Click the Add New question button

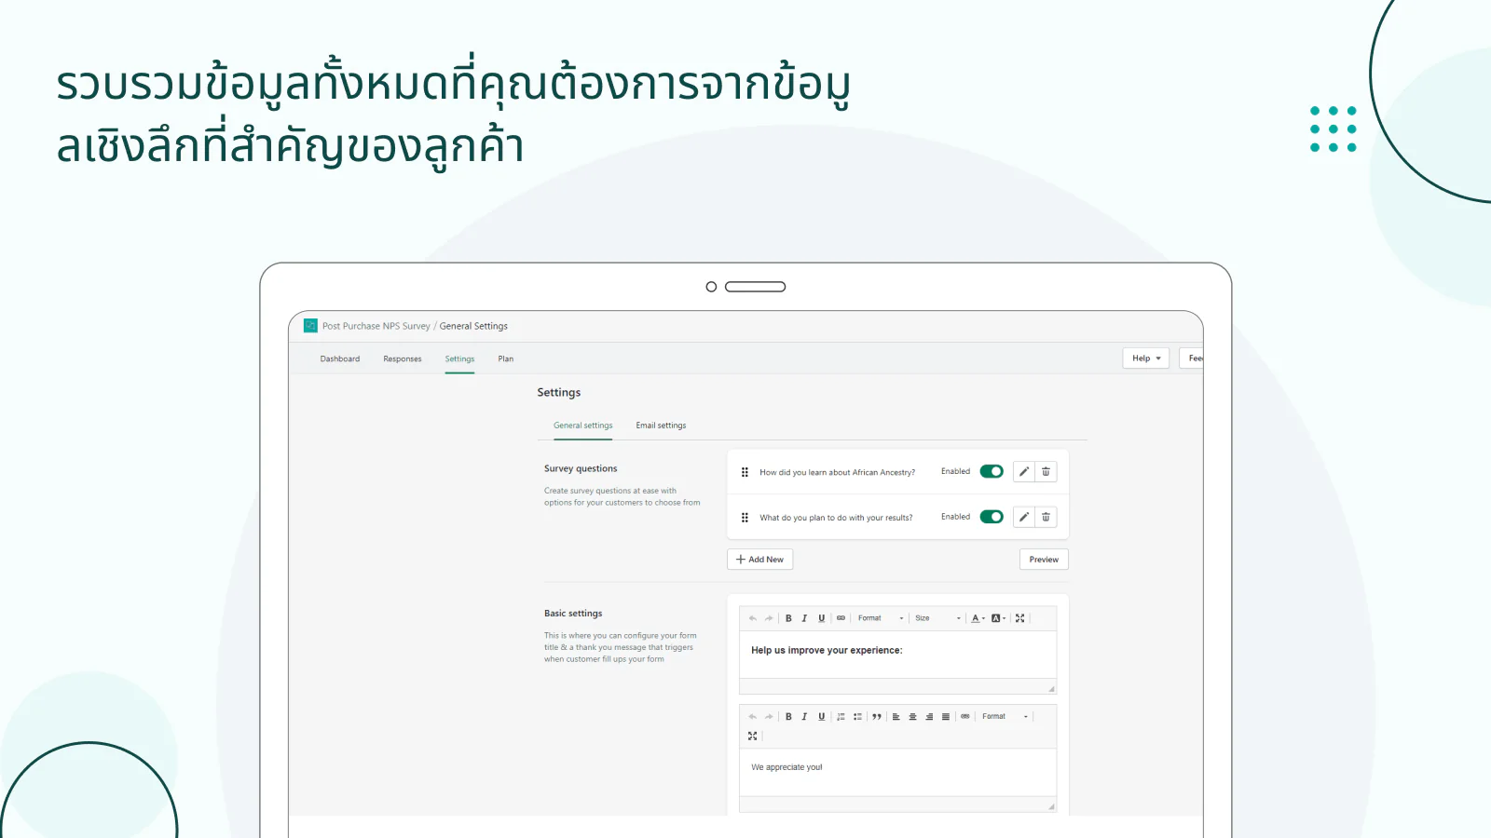tap(760, 560)
